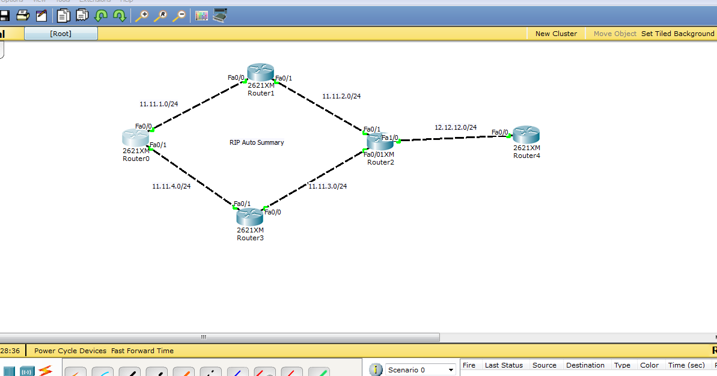Select the Root cluster tab
This screenshot has width=717, height=376.
pos(60,34)
